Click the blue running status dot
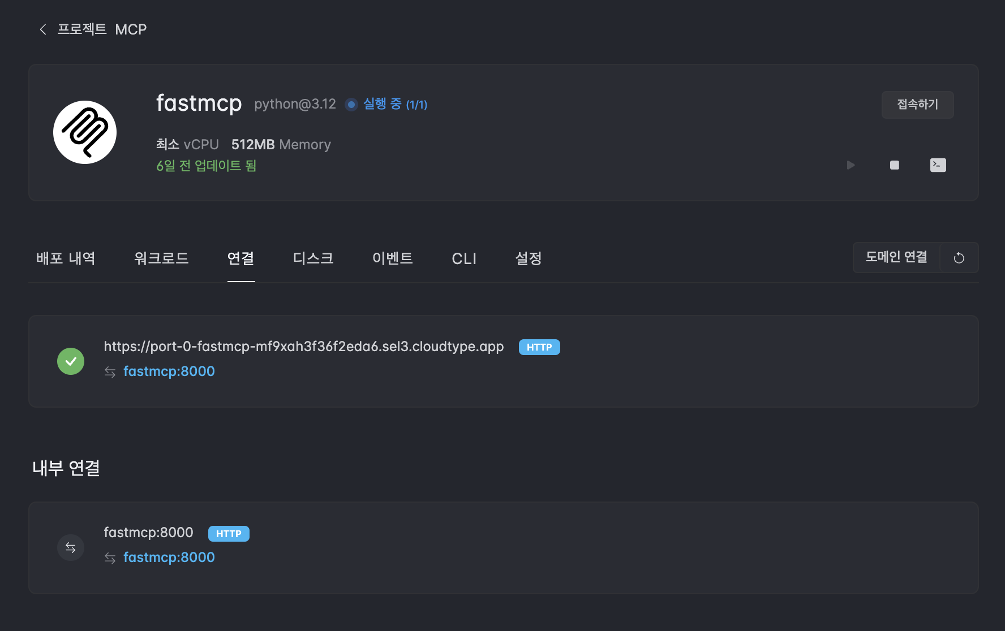 coord(351,105)
